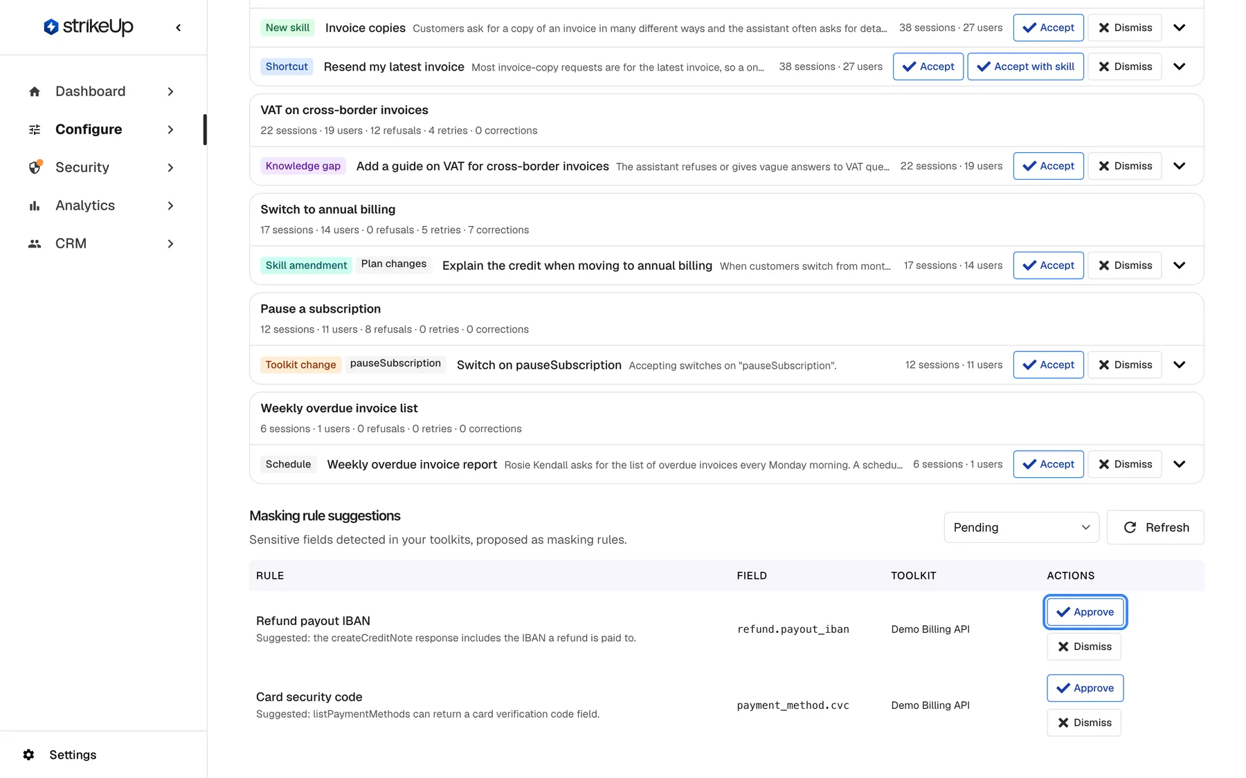Click the Security shield icon
Viewport: 1246px width, 778px height.
tap(35, 167)
